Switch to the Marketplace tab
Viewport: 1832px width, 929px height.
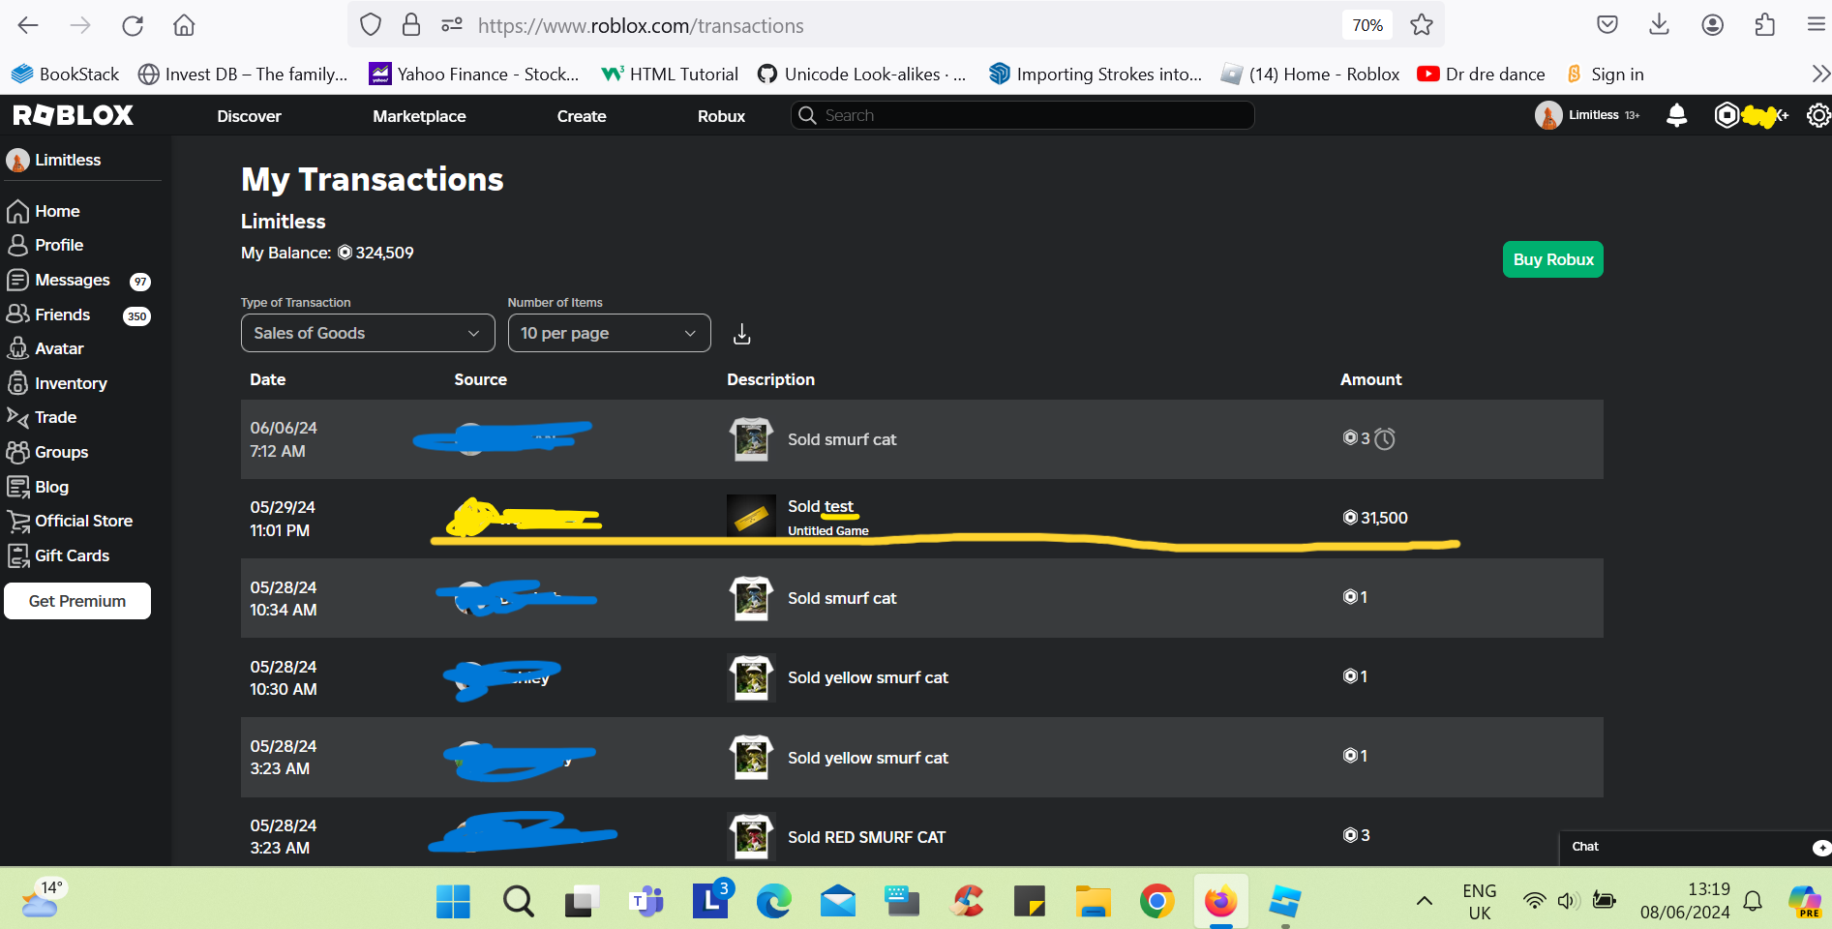(419, 115)
